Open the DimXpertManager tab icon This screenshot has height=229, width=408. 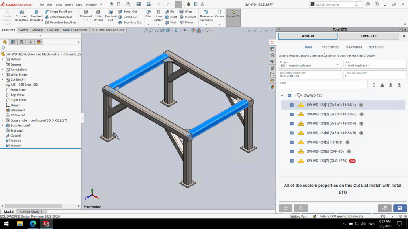[x=30, y=42]
